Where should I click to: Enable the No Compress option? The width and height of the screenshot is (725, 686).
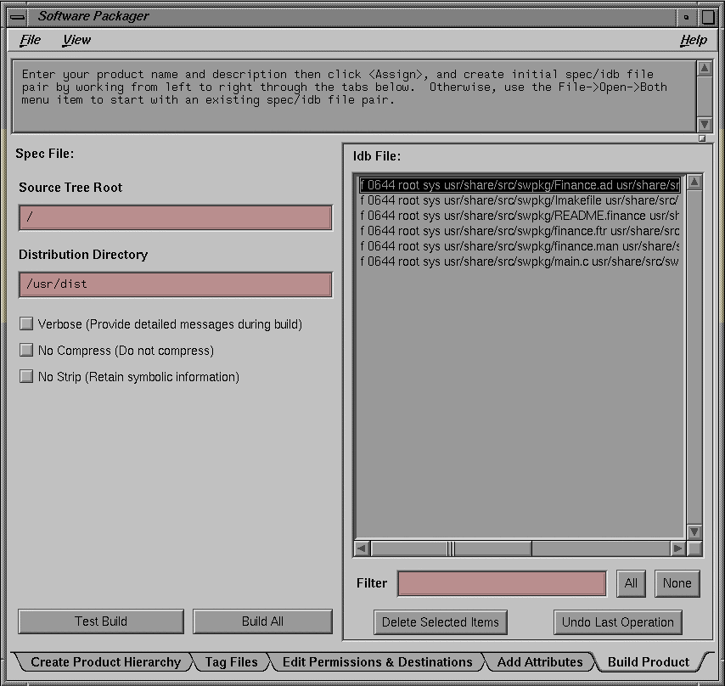tap(26, 350)
